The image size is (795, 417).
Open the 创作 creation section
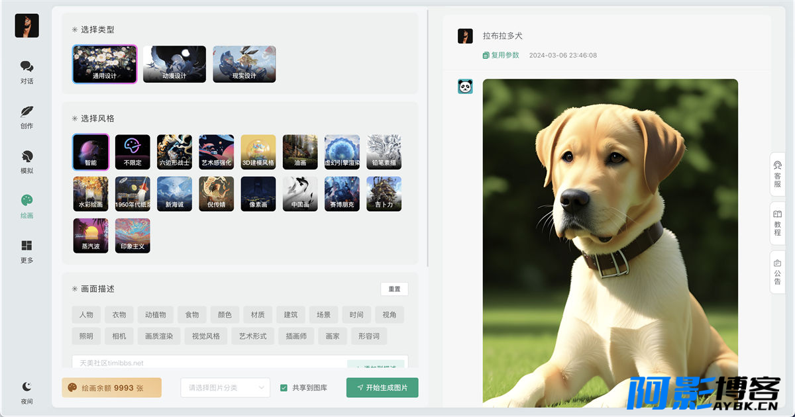[x=26, y=117]
